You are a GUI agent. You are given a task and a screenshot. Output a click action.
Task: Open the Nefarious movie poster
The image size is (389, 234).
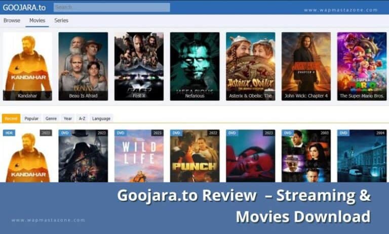(x=194, y=66)
